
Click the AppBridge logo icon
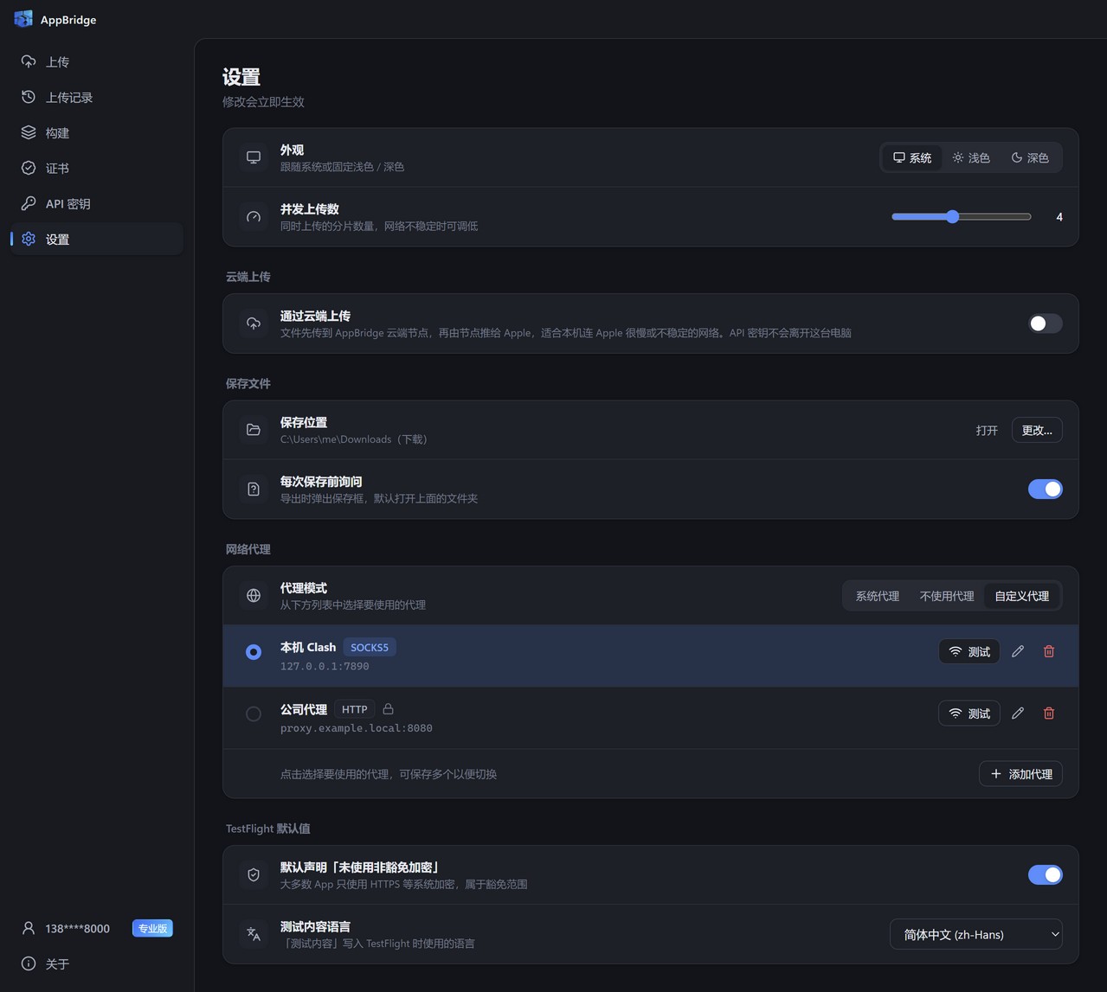[23, 19]
